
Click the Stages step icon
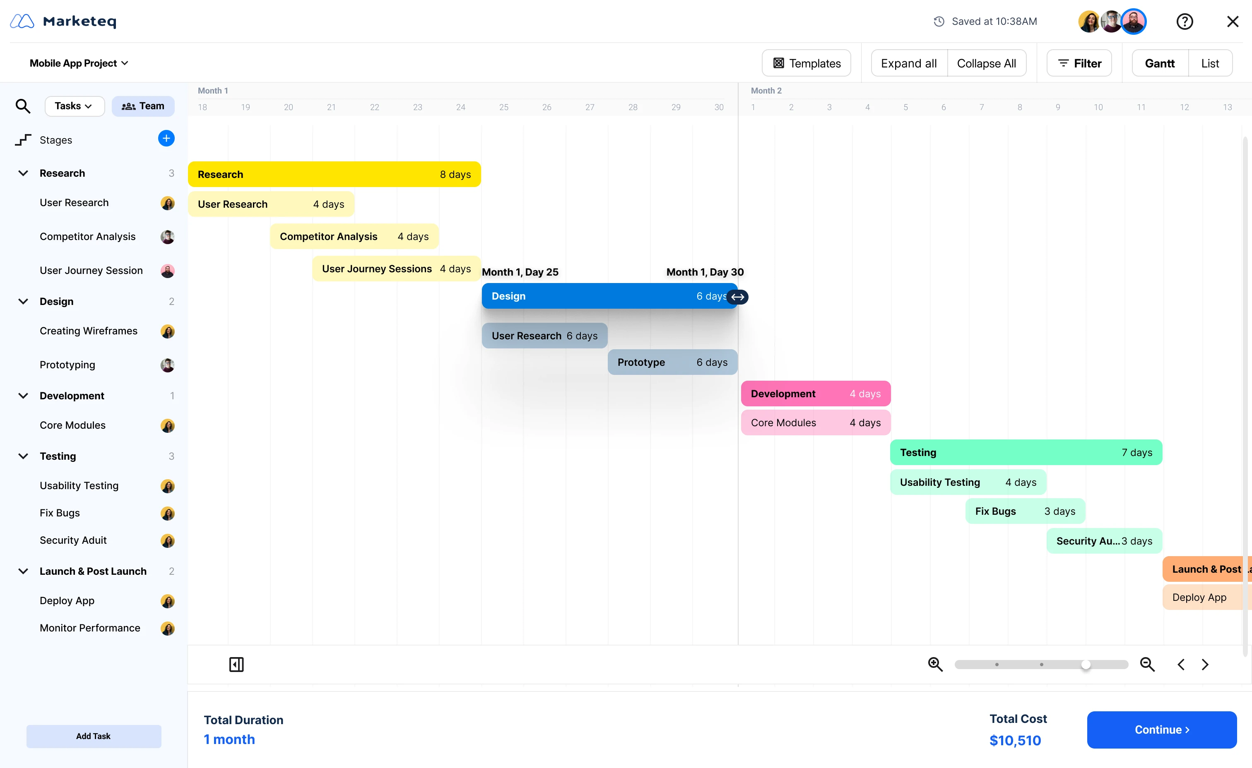click(x=23, y=140)
